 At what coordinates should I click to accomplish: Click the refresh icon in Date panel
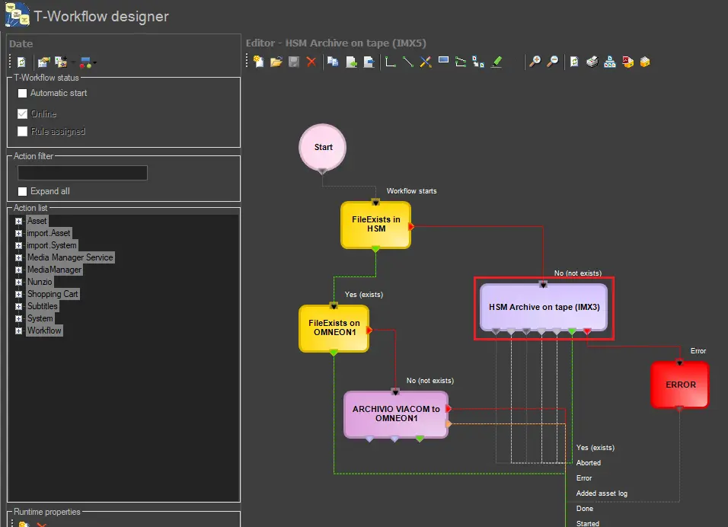pos(22,62)
